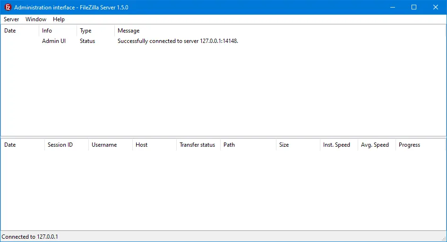Click the window resize grip in the status bar
Viewport: 447px width, 242px height.
[x=444, y=239]
